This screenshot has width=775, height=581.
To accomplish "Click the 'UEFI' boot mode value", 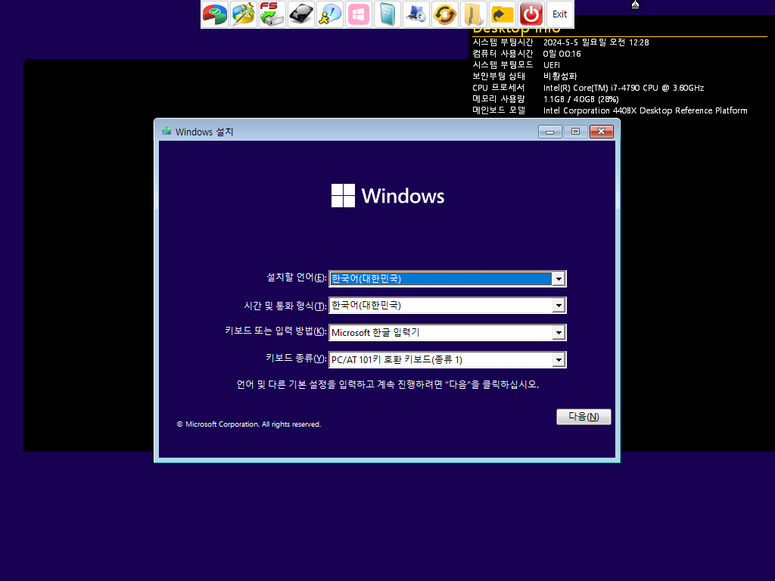I will click(x=552, y=65).
